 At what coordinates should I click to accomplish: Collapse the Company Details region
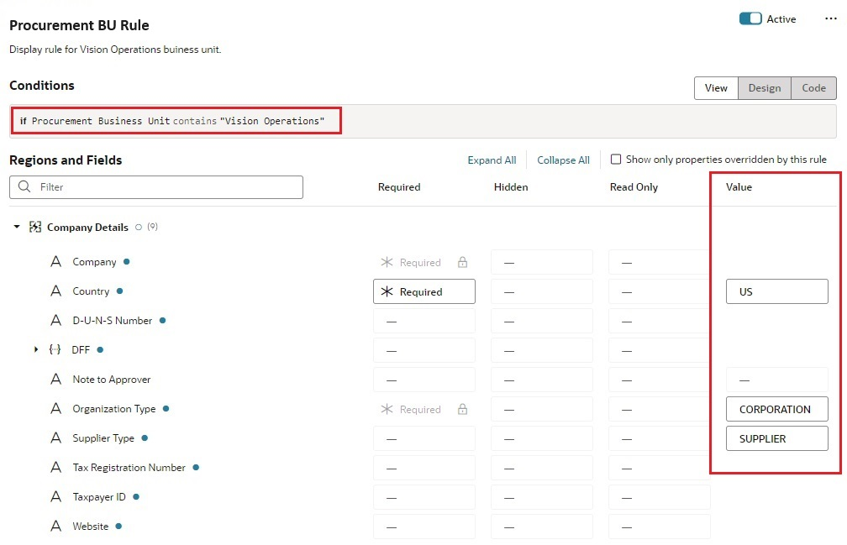coord(17,227)
